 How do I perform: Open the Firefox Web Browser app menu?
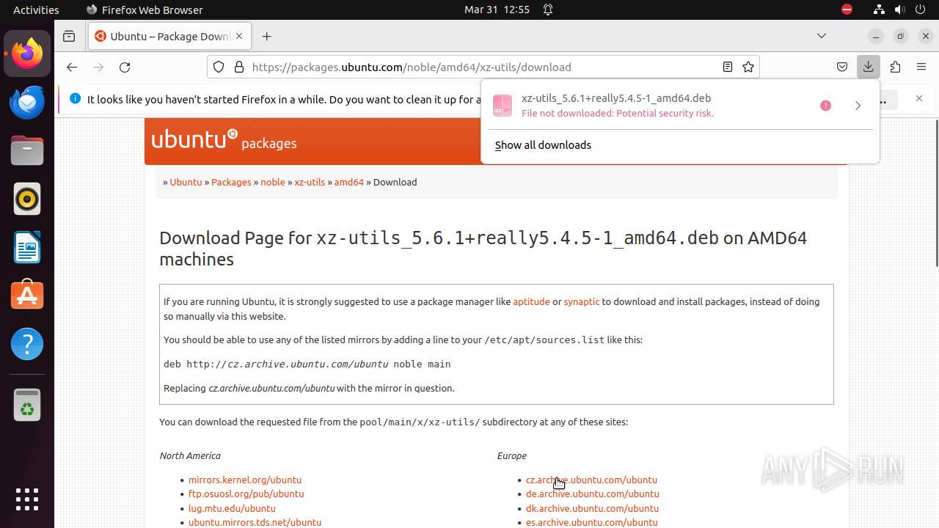[145, 10]
